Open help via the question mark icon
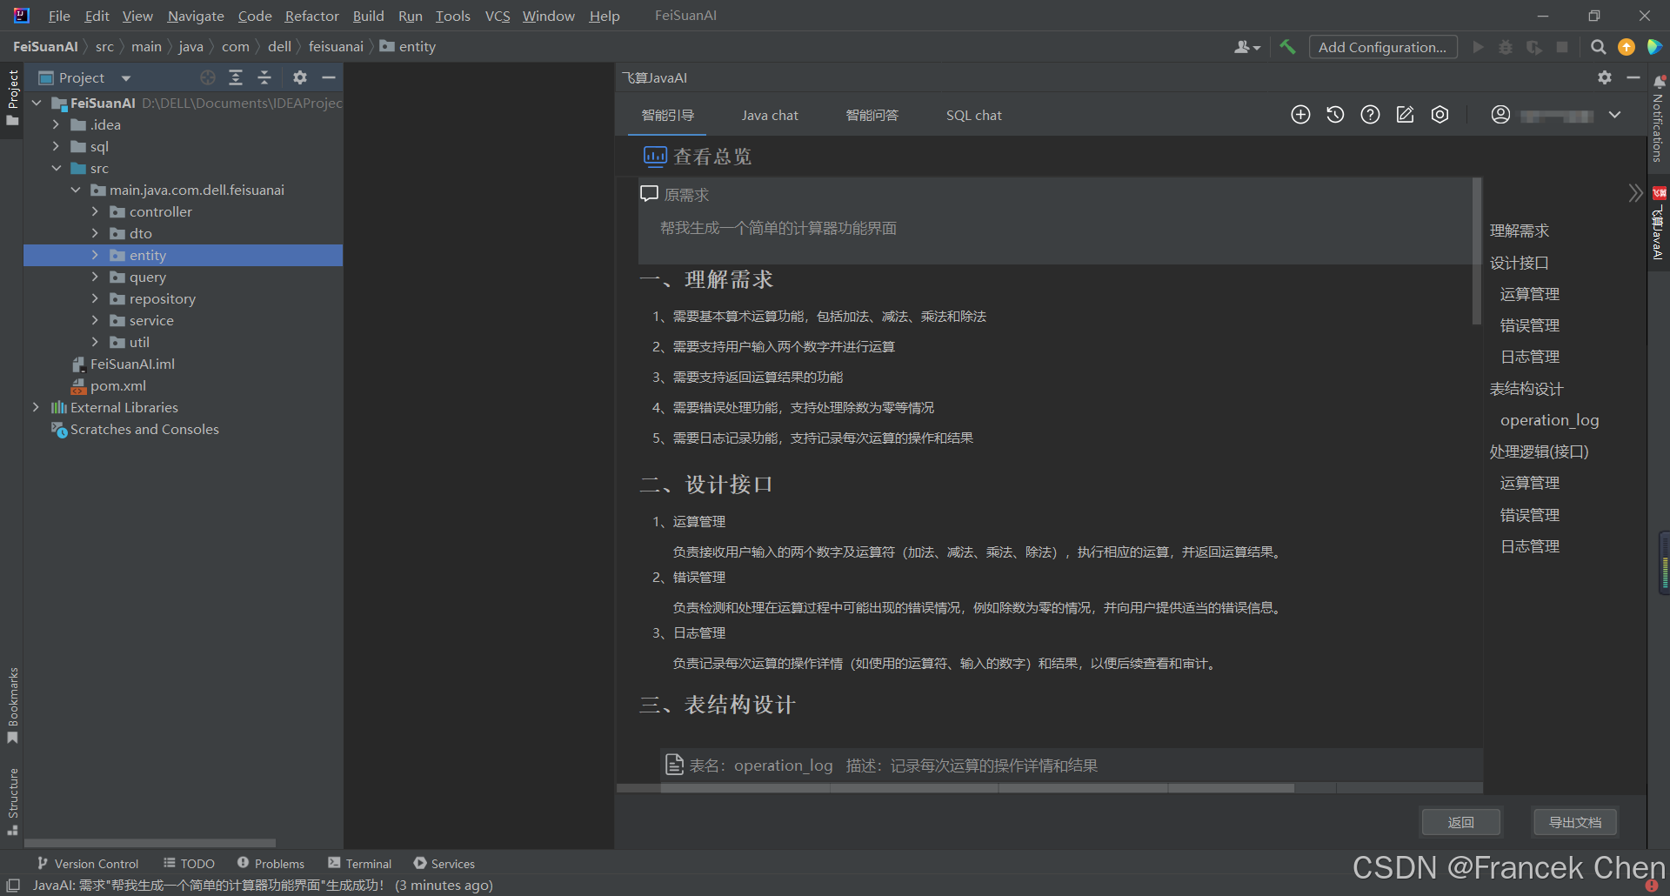The width and height of the screenshot is (1670, 896). click(1370, 114)
